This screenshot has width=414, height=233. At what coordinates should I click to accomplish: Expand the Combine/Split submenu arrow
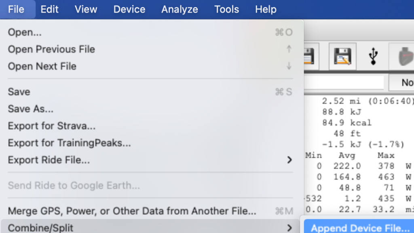coord(289,228)
